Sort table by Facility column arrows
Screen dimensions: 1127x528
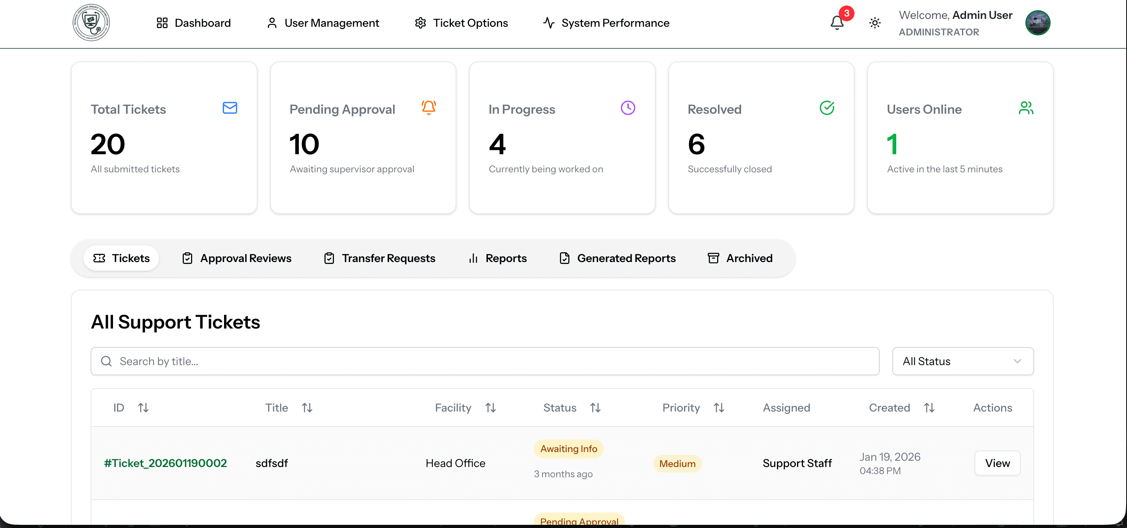490,408
